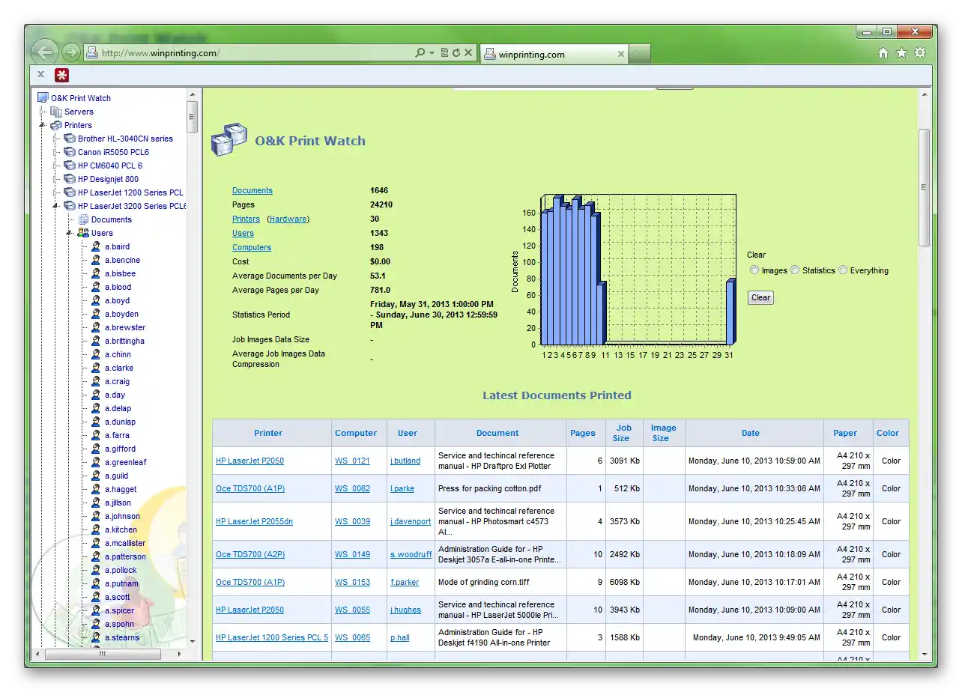Open the Computers statistics link
Image resolution: width=962 pixels, height=692 pixels.
[x=252, y=247]
